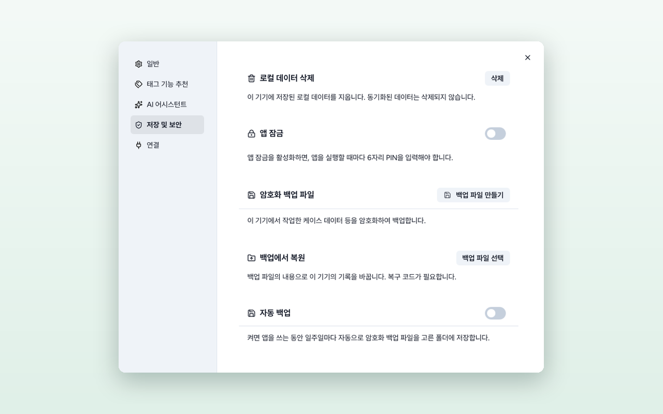
Task: Click the 자동 백업 heading text
Action: tap(275, 313)
